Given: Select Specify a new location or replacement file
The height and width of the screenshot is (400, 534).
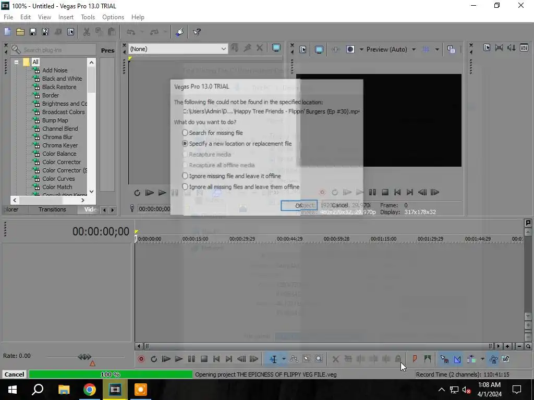Looking at the screenshot, I should click(237, 144).
